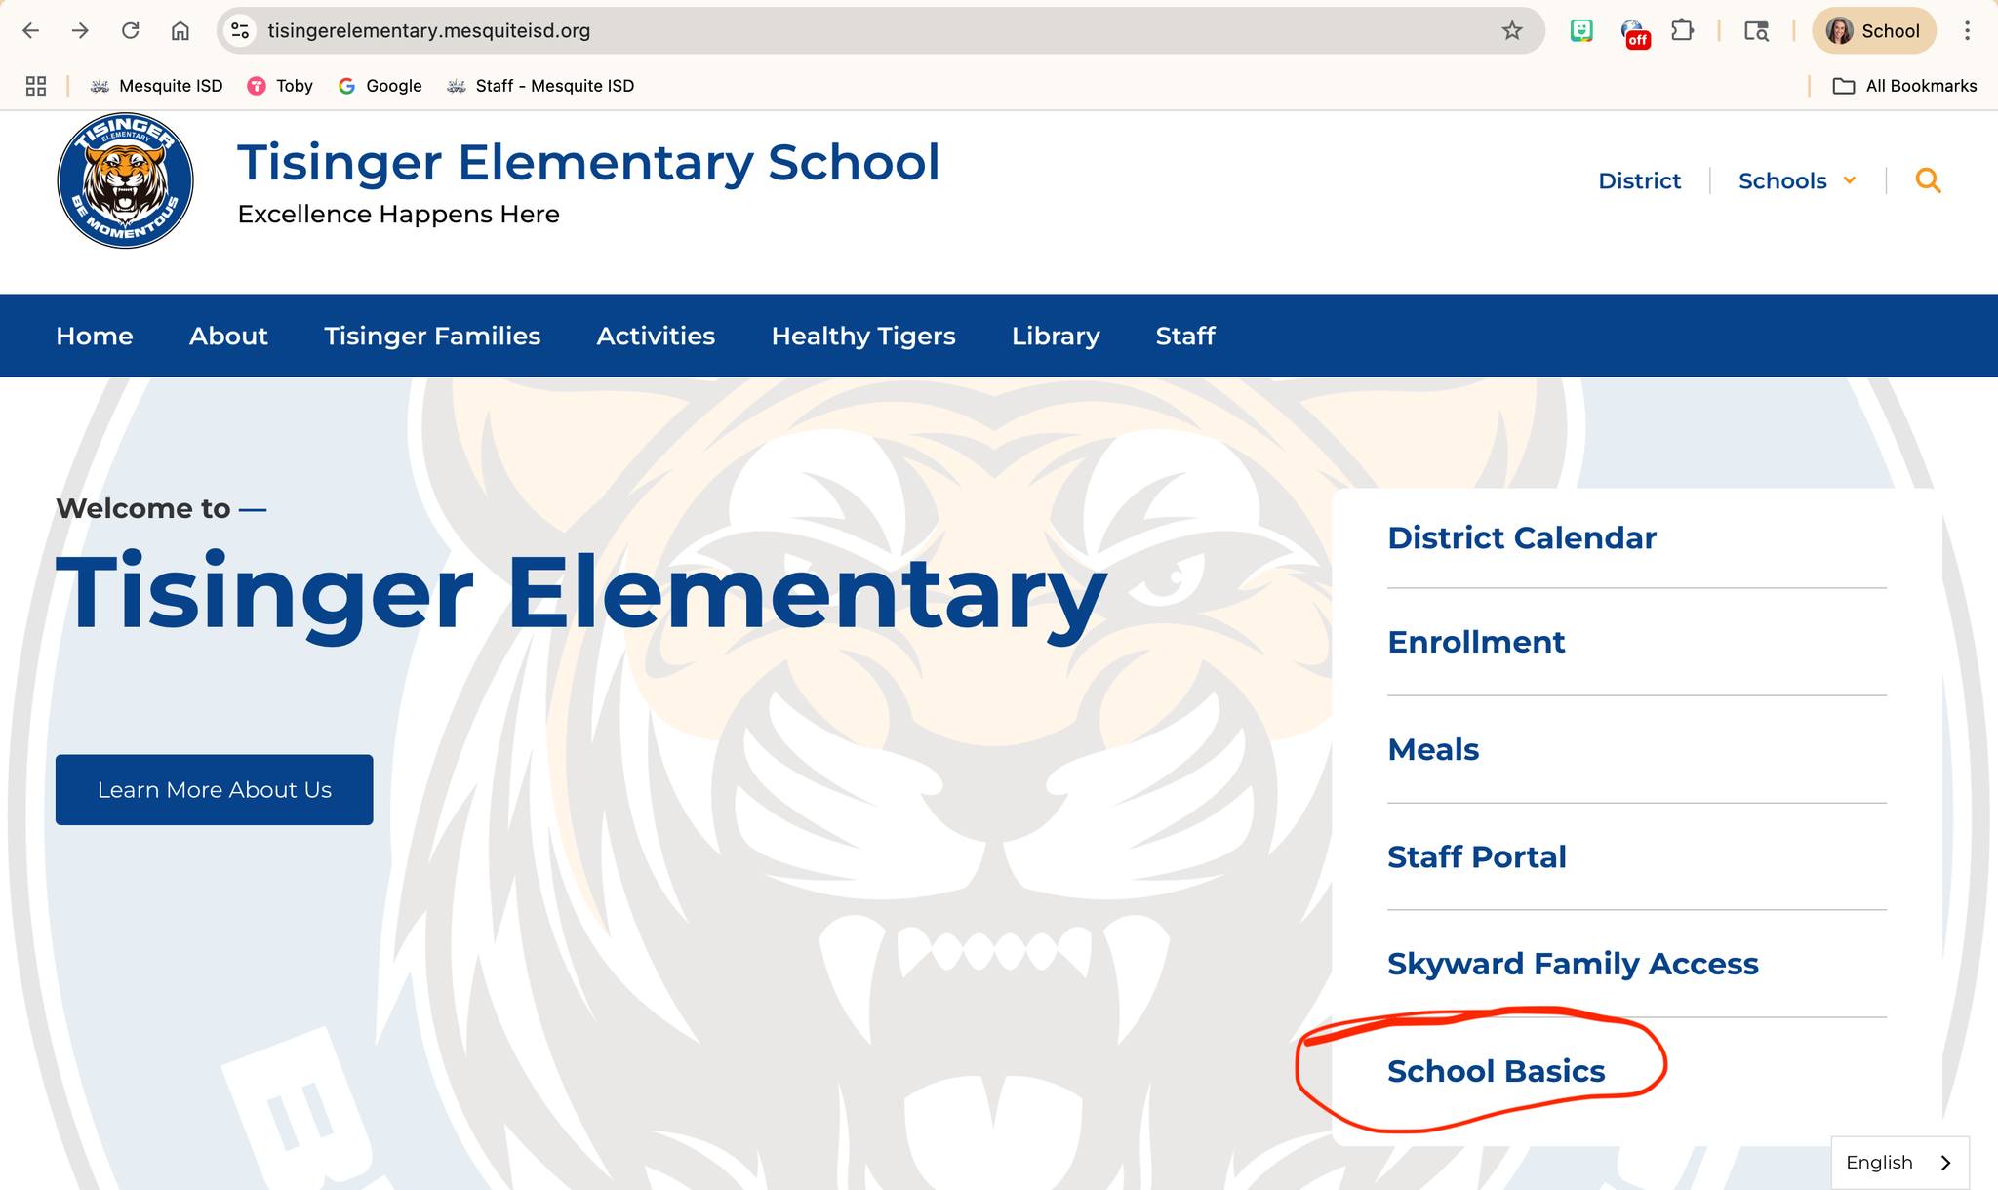Open the Staff Portal quick link
The height and width of the screenshot is (1190, 1998).
click(1477, 857)
